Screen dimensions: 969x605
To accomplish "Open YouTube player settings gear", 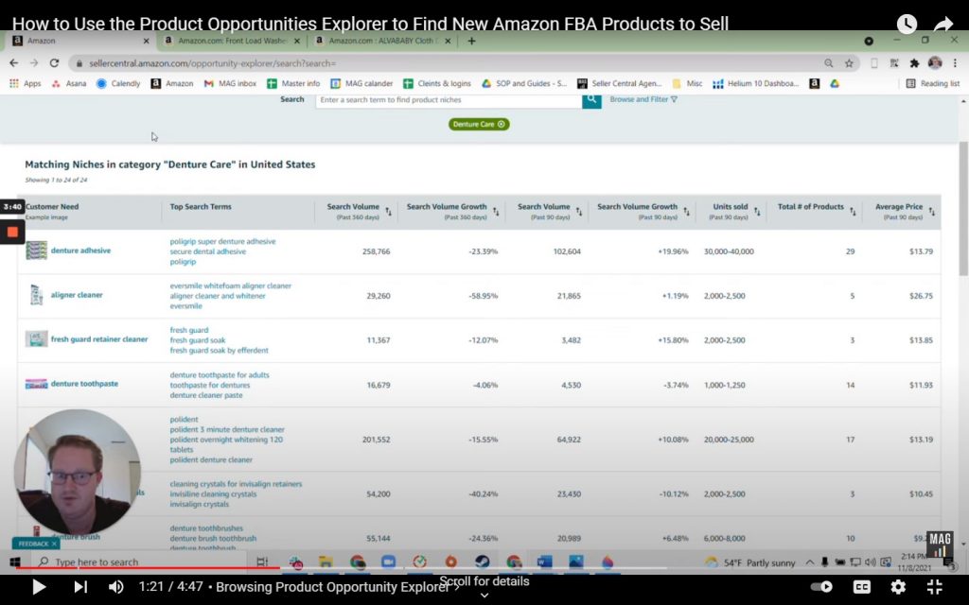I will [898, 586].
